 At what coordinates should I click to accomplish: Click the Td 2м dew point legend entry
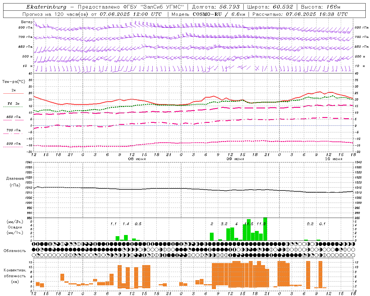click(x=13, y=104)
